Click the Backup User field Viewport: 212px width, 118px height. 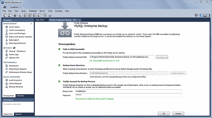pyautogui.click(x=129, y=91)
